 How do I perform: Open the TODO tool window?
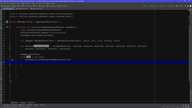(x=29, y=105)
